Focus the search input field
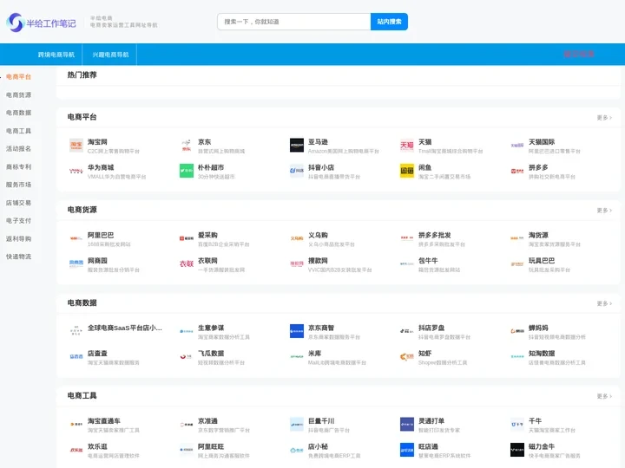Image resolution: width=625 pixels, height=468 pixels. pos(293,22)
